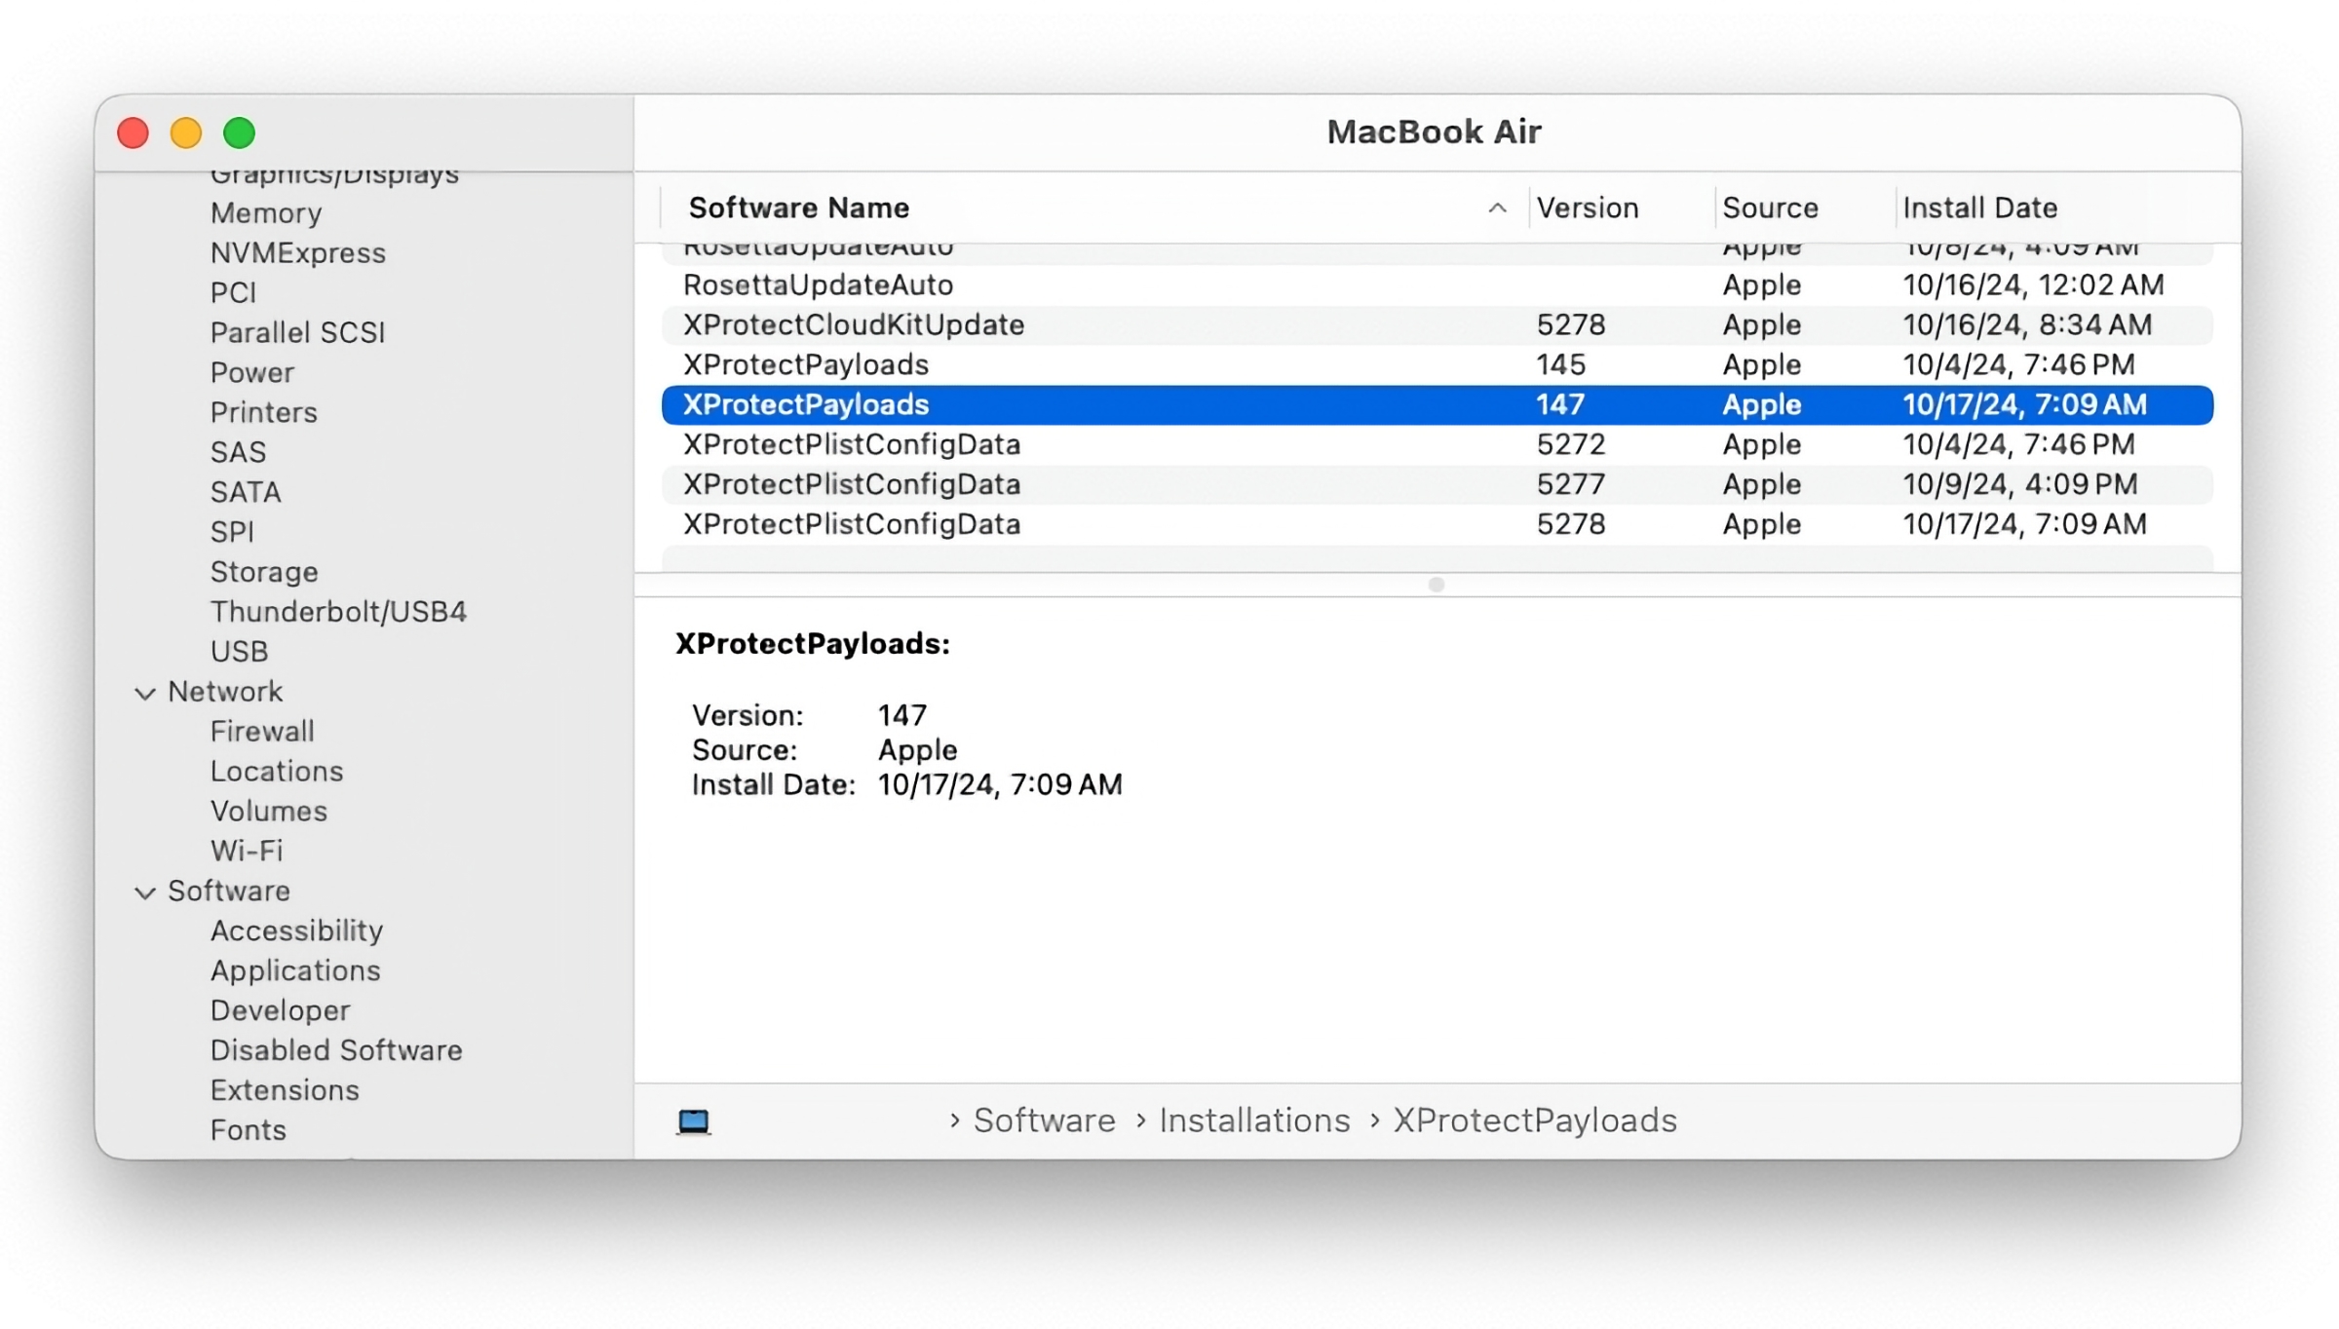Sort the list by Install Date column
This screenshot has width=2339, height=1329.
(x=1980, y=208)
